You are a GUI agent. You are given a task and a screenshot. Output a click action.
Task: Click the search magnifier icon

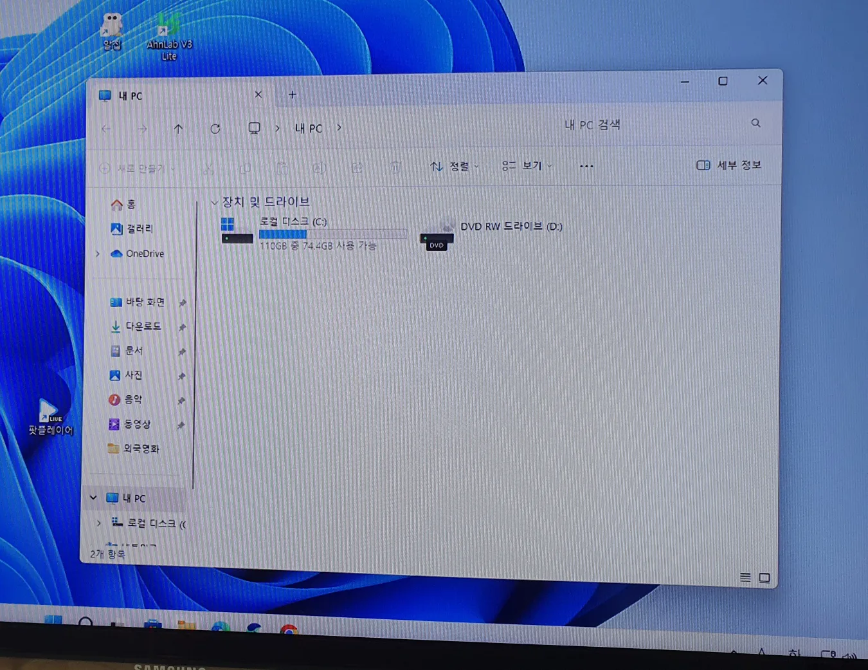(x=756, y=123)
